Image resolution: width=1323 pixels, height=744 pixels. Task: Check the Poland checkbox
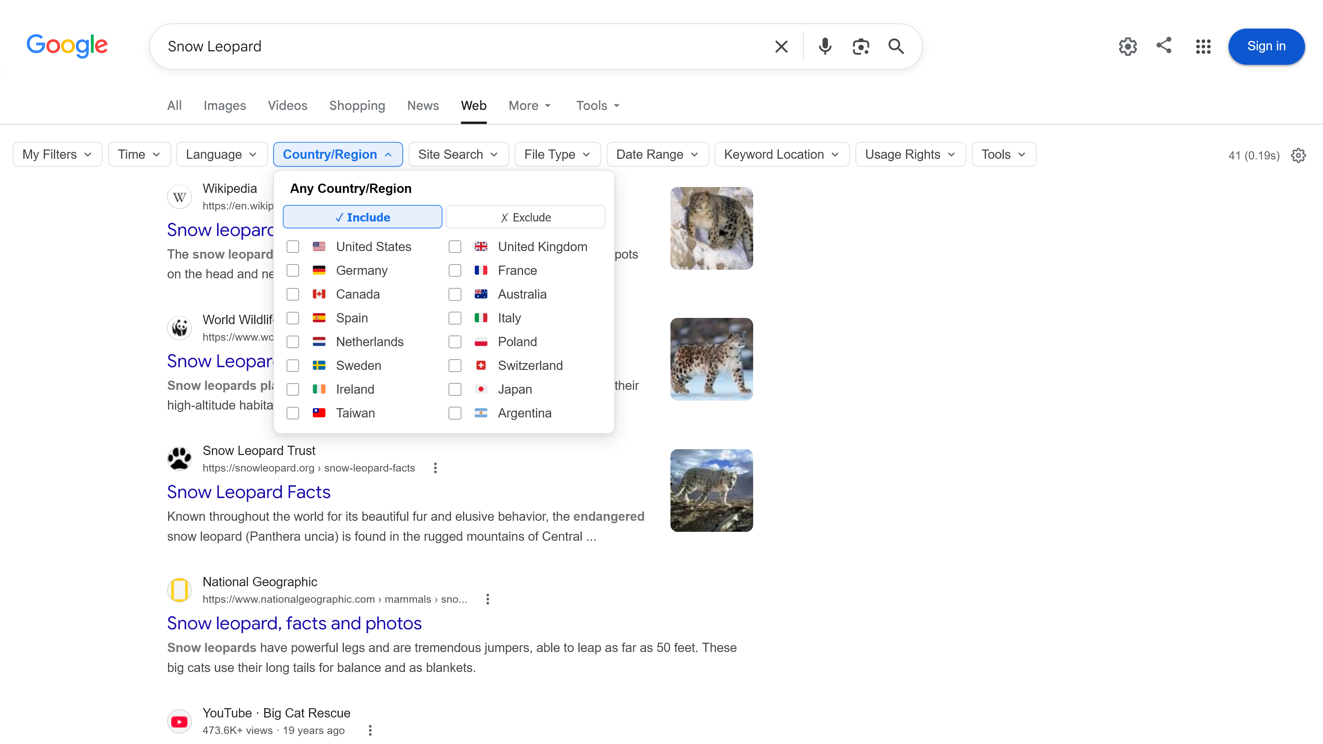[x=454, y=341]
